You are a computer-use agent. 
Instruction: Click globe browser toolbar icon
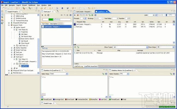(x=68, y=8)
